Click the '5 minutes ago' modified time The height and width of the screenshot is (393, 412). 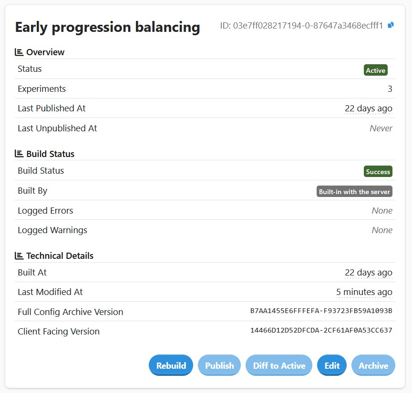tap(364, 292)
